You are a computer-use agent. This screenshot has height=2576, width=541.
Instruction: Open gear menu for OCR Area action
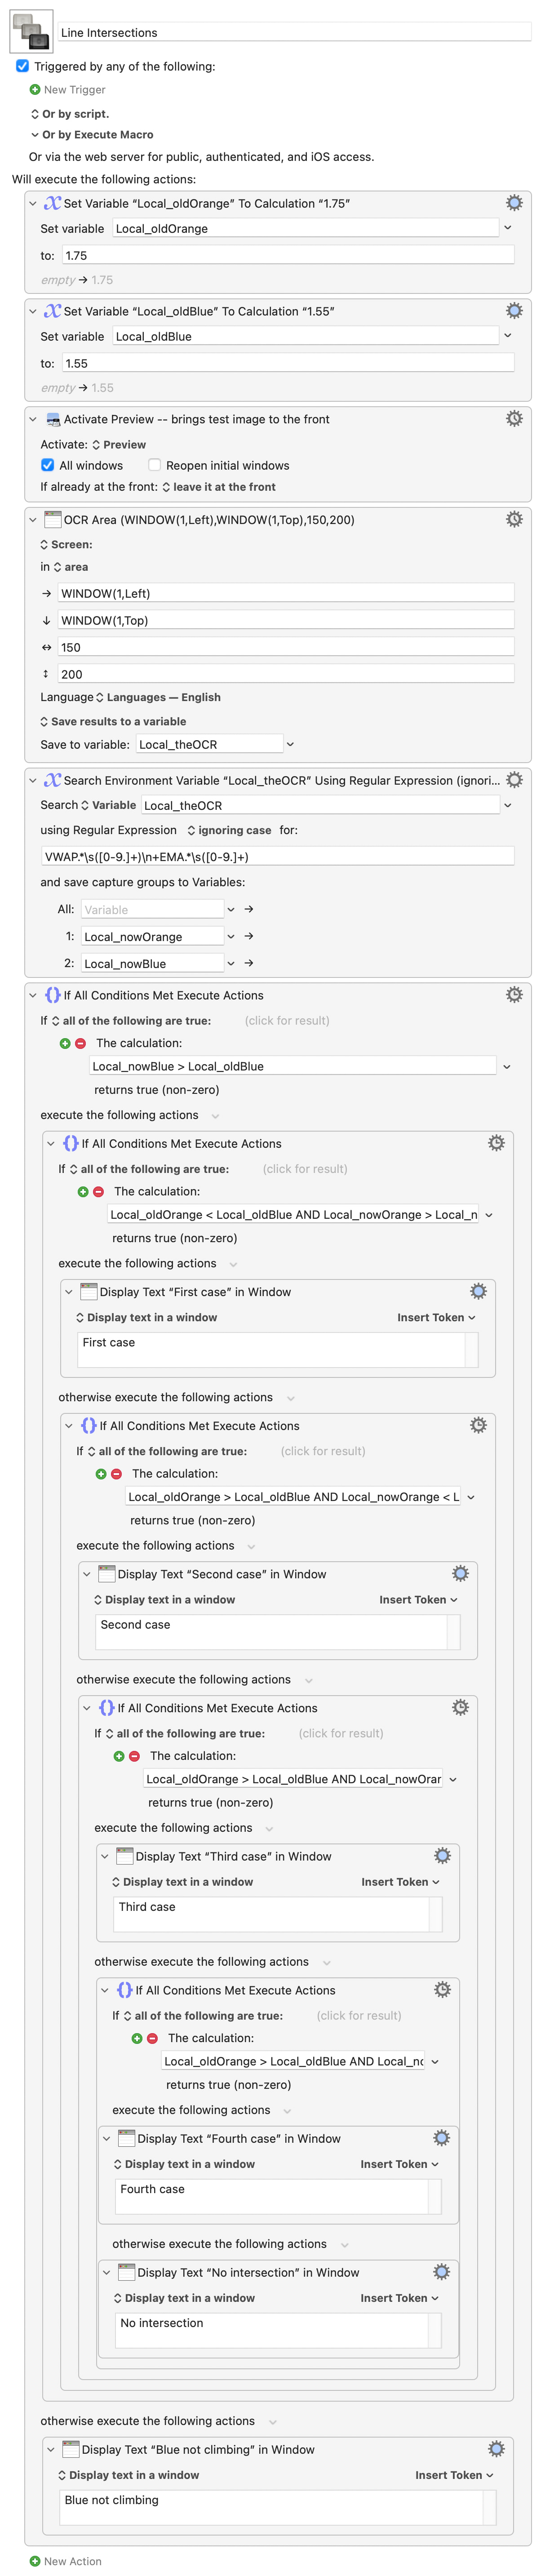tap(514, 519)
